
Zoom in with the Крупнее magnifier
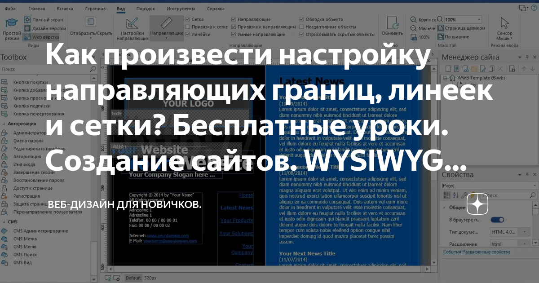[x=413, y=20]
